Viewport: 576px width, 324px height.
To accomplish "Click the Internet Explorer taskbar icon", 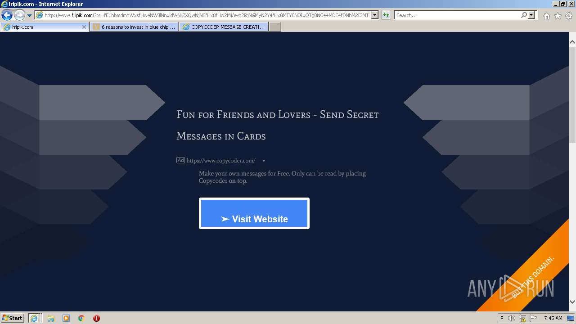I will [35, 318].
